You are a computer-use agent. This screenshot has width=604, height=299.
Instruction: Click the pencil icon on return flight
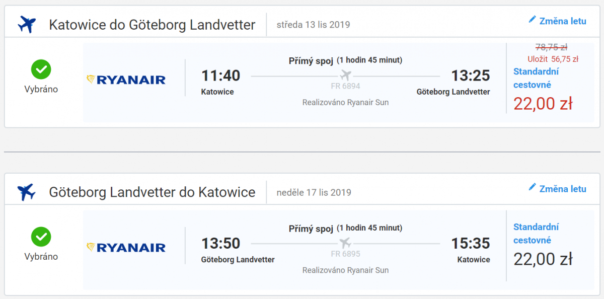(532, 187)
